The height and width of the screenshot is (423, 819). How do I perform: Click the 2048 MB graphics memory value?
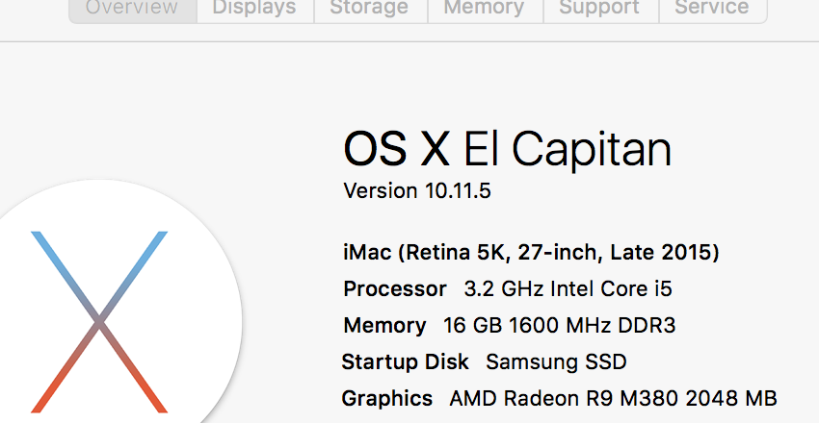click(731, 399)
